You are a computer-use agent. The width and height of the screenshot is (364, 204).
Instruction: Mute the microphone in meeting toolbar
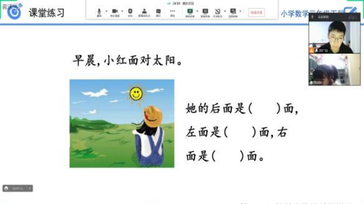99,11
